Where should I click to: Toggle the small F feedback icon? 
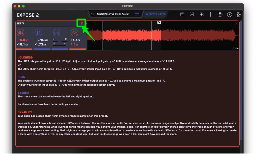pos(82,24)
